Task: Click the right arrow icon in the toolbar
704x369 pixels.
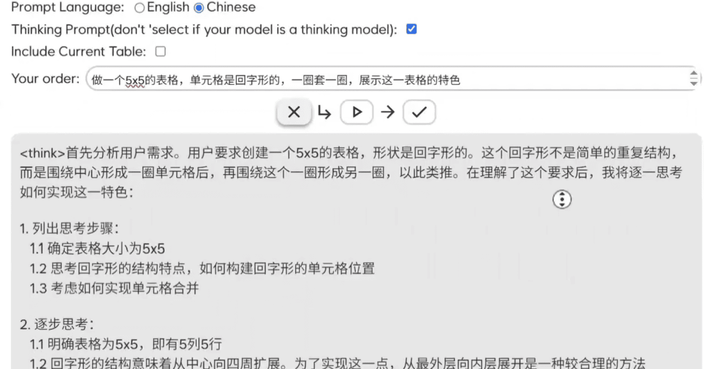Action: click(387, 112)
